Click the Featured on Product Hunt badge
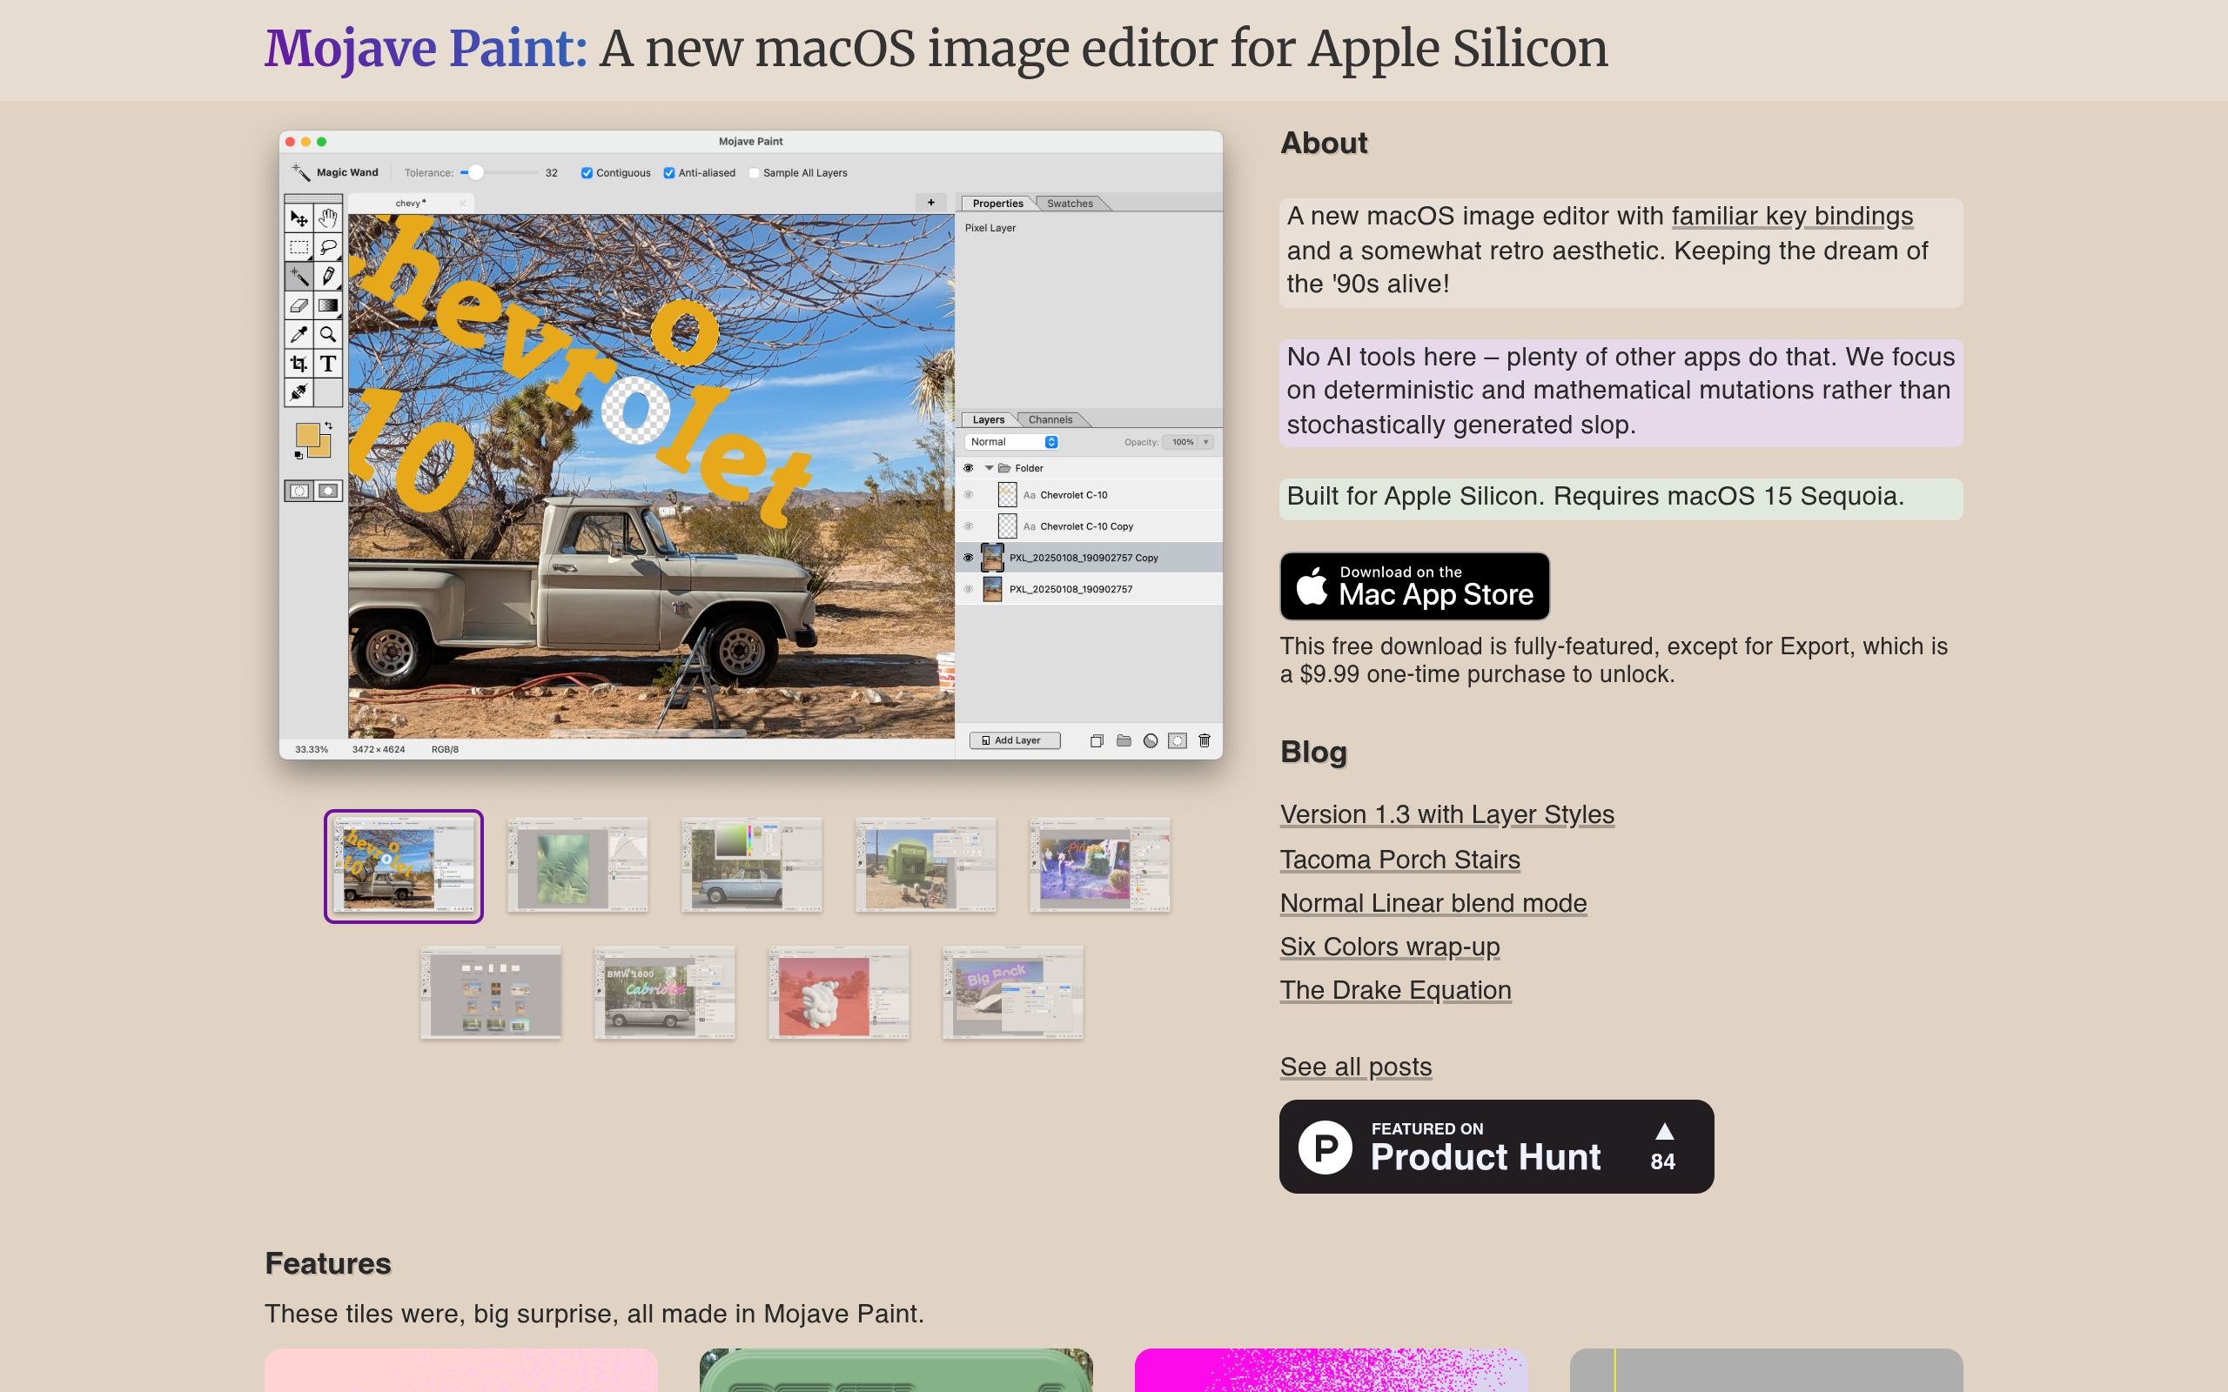 1496,1146
